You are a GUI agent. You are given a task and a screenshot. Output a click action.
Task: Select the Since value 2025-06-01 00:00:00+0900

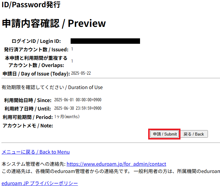click(78, 100)
